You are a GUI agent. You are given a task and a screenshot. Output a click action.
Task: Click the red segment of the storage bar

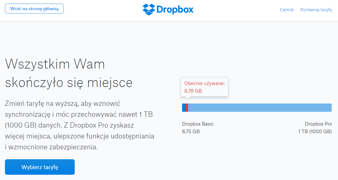(186, 107)
